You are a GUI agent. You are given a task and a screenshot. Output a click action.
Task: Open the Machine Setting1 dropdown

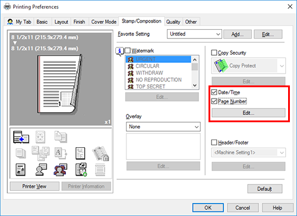[x=248, y=153]
